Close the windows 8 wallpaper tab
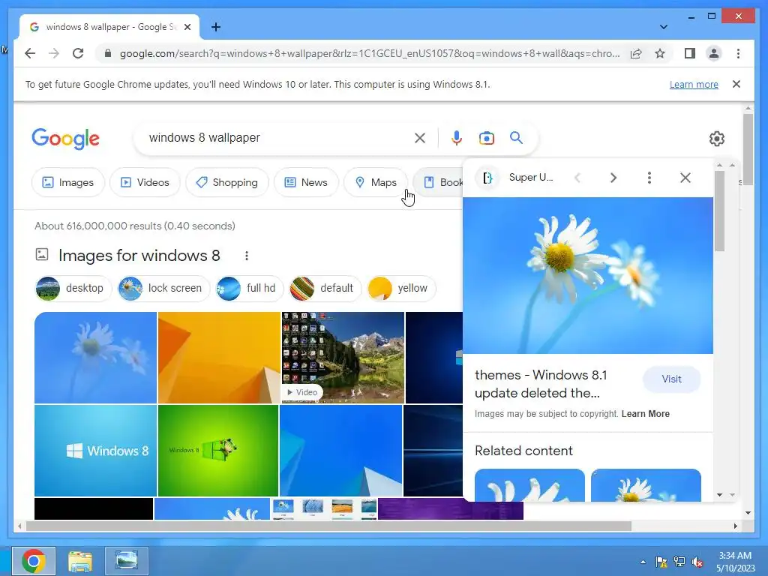 tap(187, 27)
